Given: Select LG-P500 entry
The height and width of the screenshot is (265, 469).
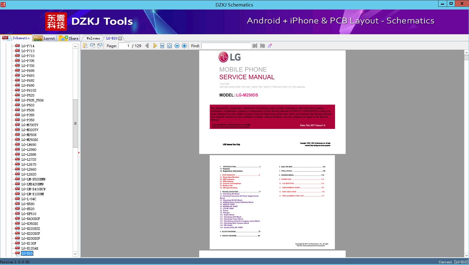Looking at the screenshot, I should pyautogui.click(x=28, y=110).
